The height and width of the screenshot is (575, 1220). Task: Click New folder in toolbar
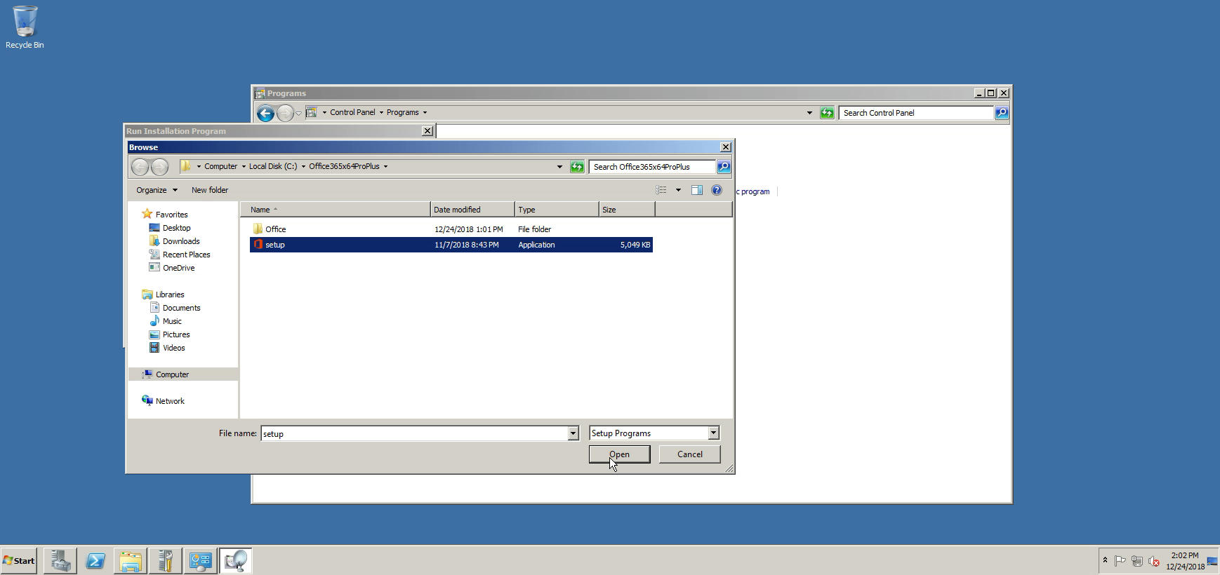coord(210,190)
